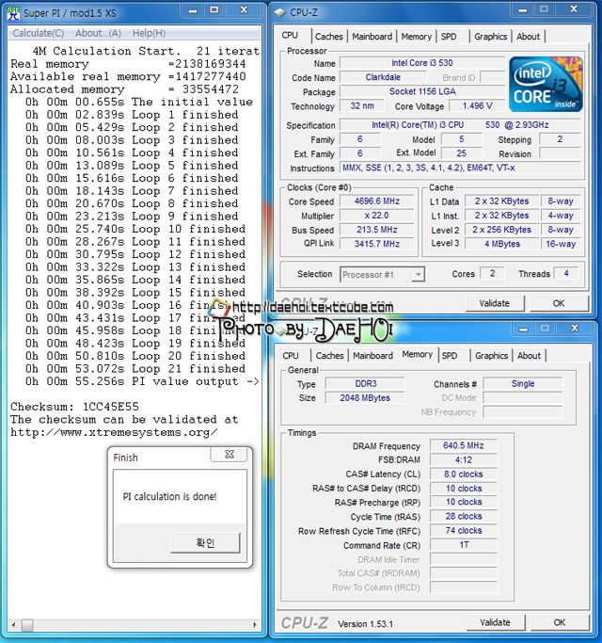Click the Command Rate value 1T
The width and height of the screenshot is (602, 643).
pos(464,545)
